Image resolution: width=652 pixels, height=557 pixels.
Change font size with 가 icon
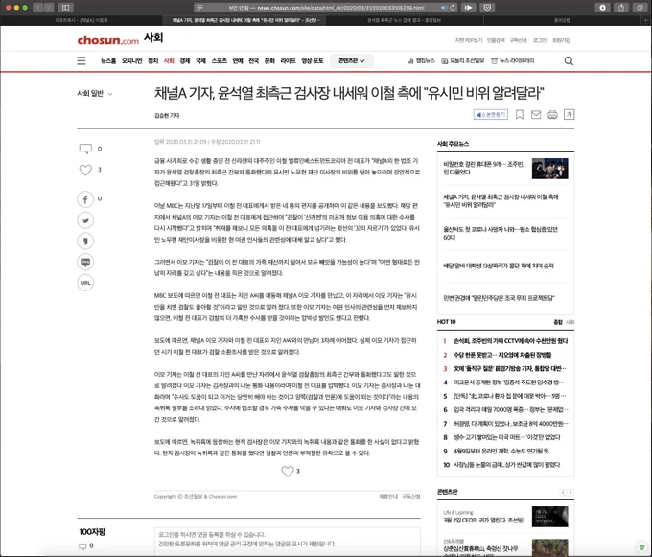[x=569, y=115]
